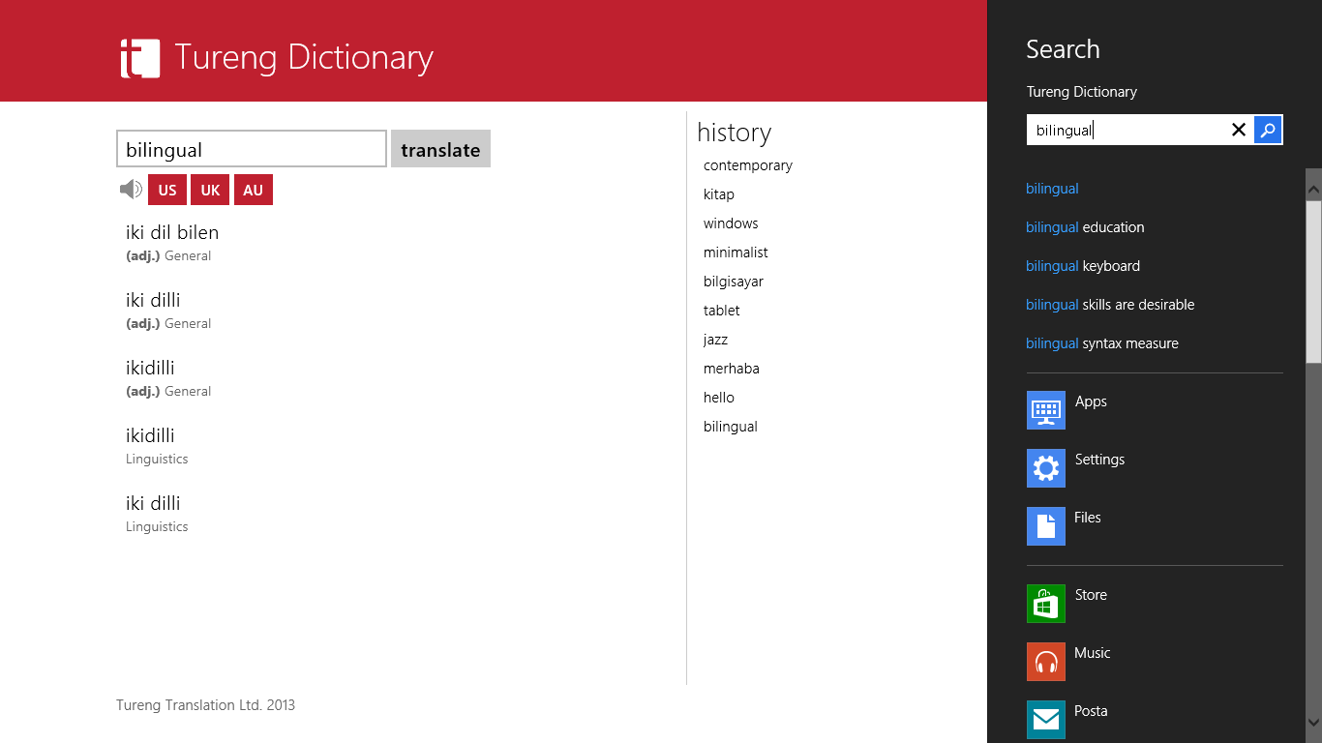Viewport: 1322px width, 743px height.
Task: Click the Tureng Dictionary logo icon
Action: tap(139, 58)
